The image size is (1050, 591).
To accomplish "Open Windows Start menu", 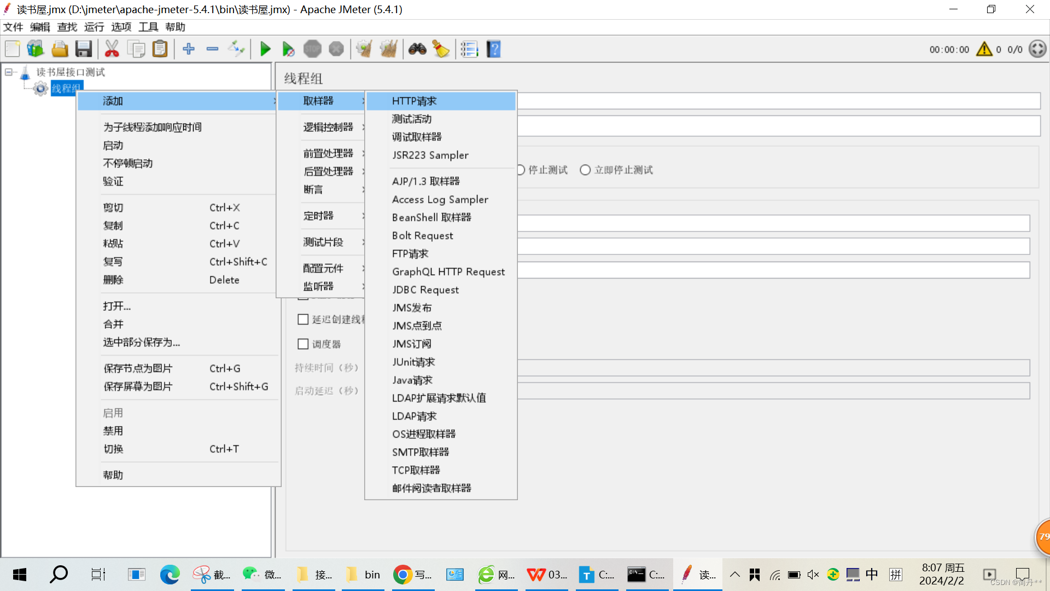I will (20, 575).
